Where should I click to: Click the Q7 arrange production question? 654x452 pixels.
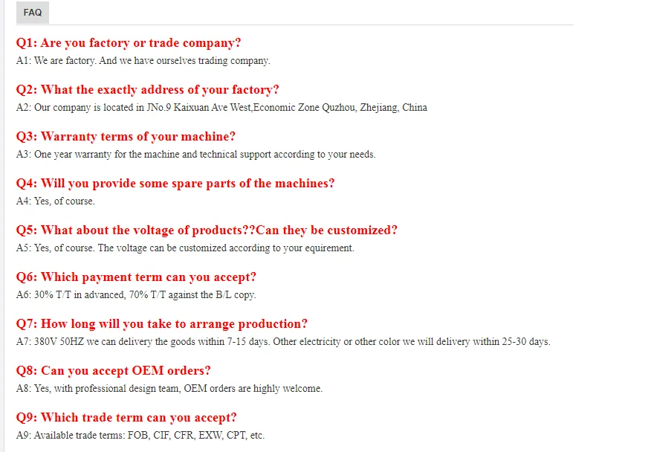pos(162,324)
